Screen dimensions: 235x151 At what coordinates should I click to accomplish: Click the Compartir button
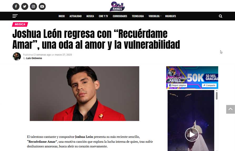point(209,85)
